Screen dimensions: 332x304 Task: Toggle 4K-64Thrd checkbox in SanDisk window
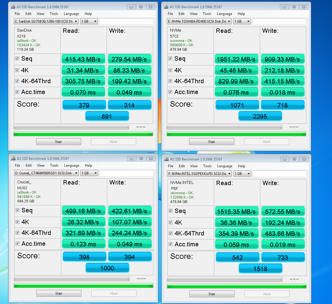tap(17, 81)
